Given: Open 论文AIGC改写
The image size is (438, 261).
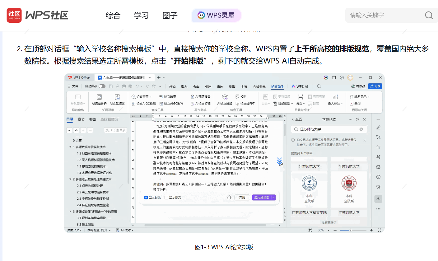Looking at the screenshot, I should pos(171,104).
